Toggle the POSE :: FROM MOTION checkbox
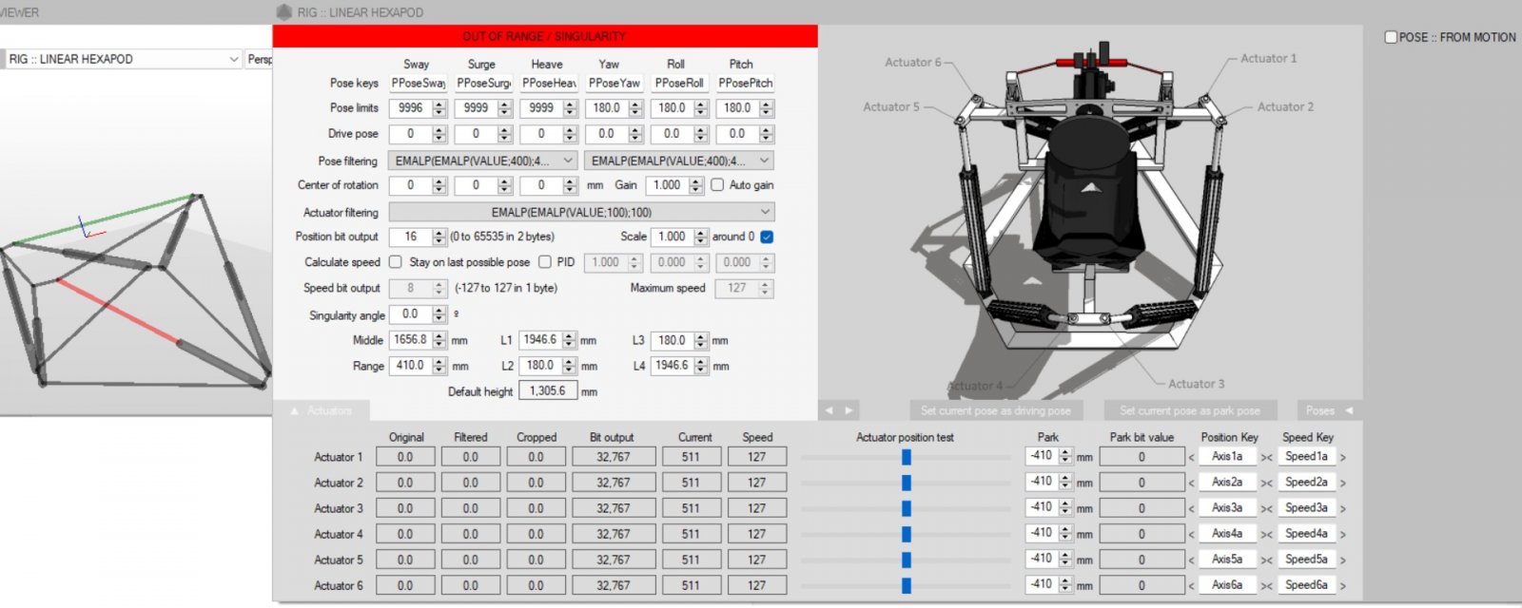 pyautogui.click(x=1391, y=37)
